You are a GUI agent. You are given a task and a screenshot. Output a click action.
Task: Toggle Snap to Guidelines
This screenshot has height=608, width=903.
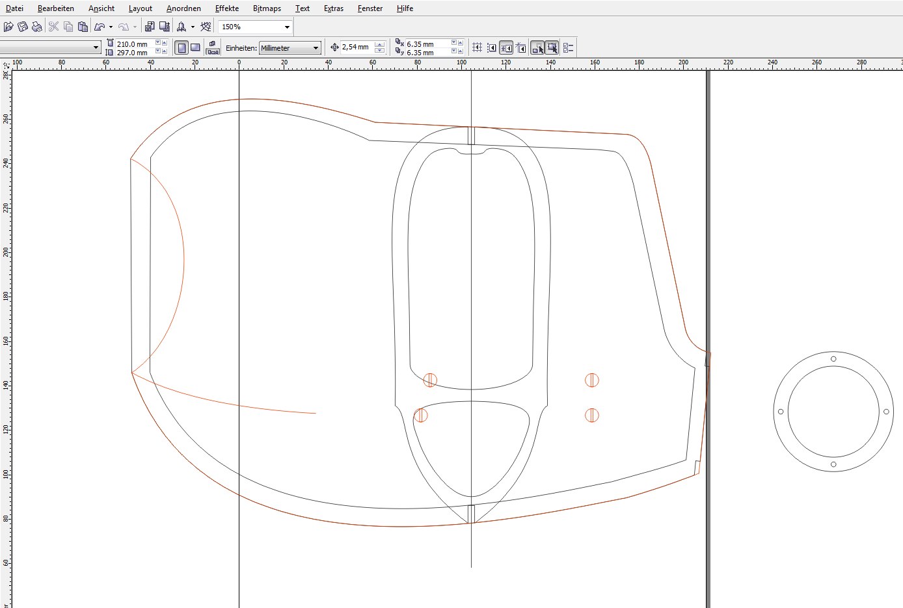492,47
